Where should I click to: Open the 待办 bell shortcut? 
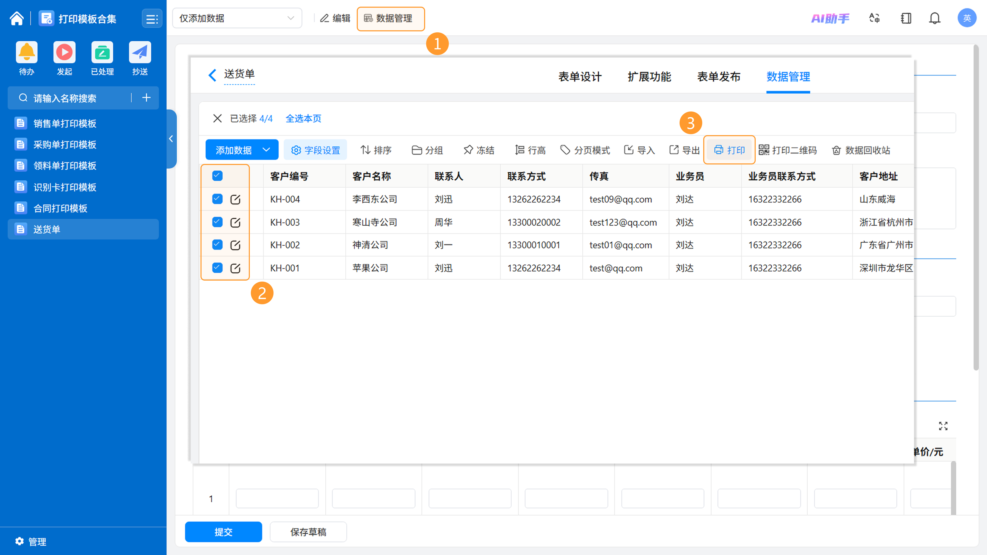point(26,58)
